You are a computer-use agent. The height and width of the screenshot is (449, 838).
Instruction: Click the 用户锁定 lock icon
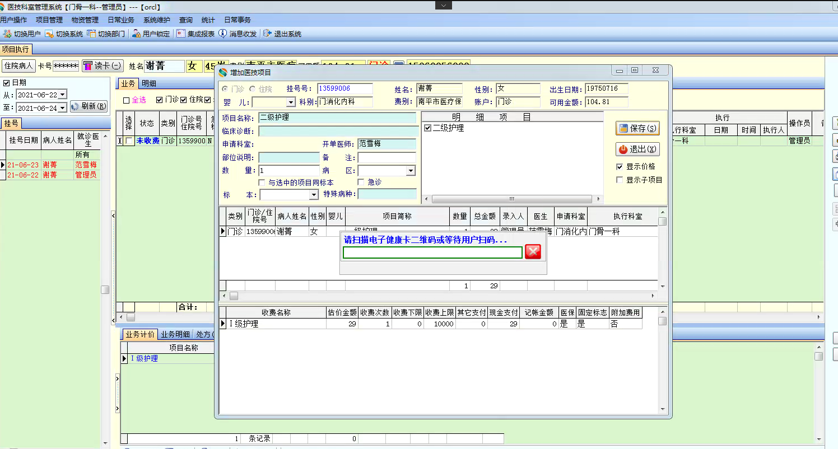click(x=136, y=34)
